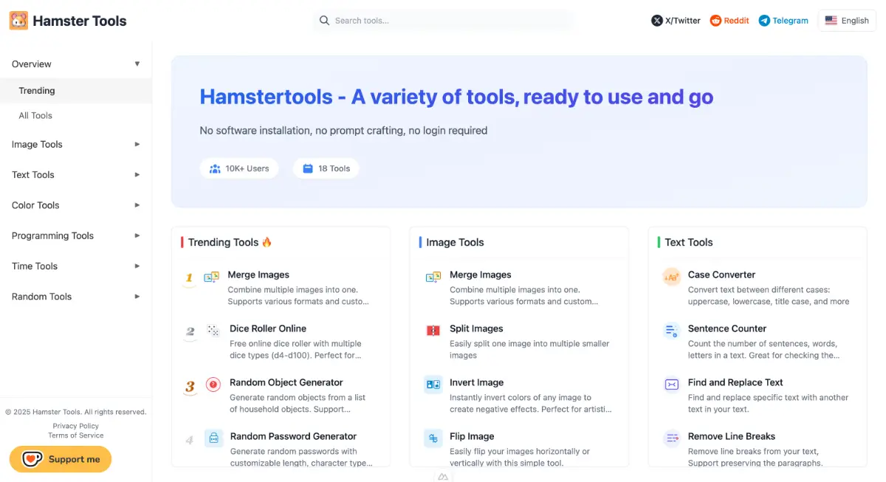Expand the Image Tools sidebar section
Screen dimensions: 886x482
[74, 144]
